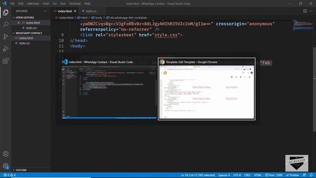Open style.css in the WHATSAPP CONTACT folder
The image size is (316, 178).
point(24,43)
